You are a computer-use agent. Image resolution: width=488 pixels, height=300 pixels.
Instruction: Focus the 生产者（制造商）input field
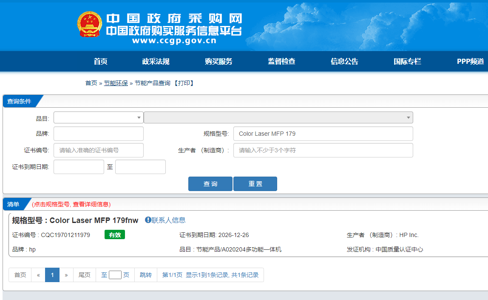point(323,150)
